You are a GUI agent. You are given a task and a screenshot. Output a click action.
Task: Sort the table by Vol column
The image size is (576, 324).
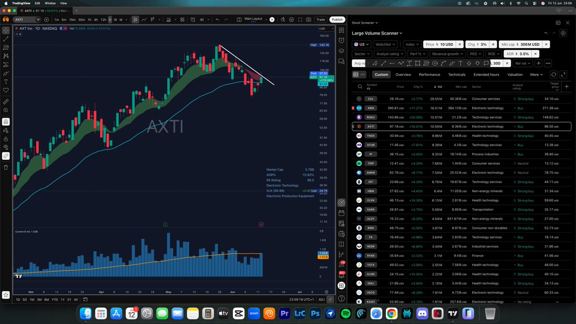[x=437, y=87]
